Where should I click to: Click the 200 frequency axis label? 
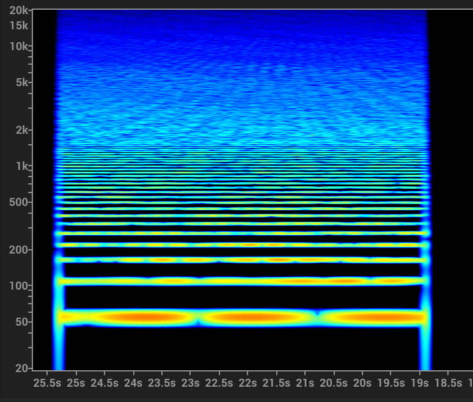[x=20, y=250]
